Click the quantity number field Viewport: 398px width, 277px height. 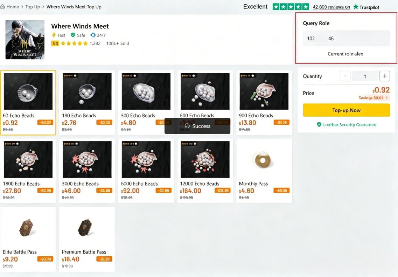click(365, 76)
